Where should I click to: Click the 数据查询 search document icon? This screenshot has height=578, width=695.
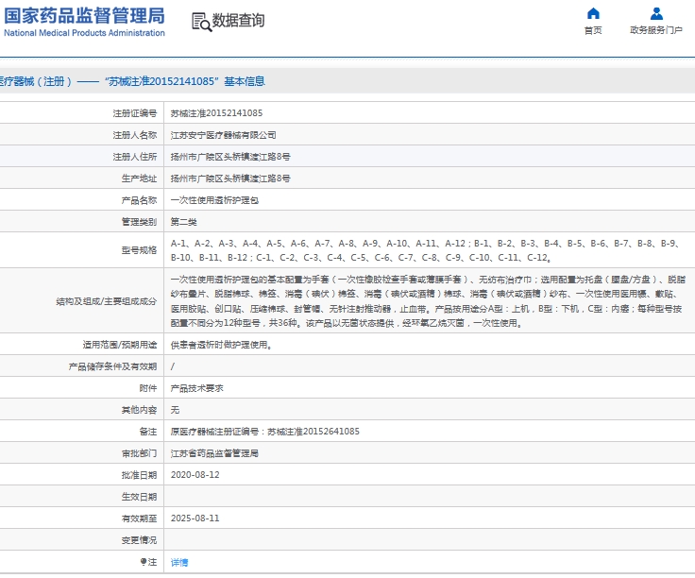pos(202,22)
